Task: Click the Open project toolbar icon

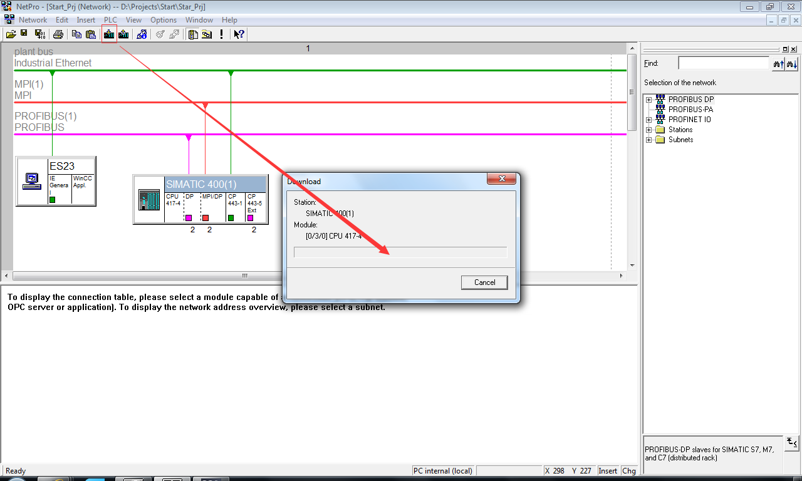Action: 11,34
